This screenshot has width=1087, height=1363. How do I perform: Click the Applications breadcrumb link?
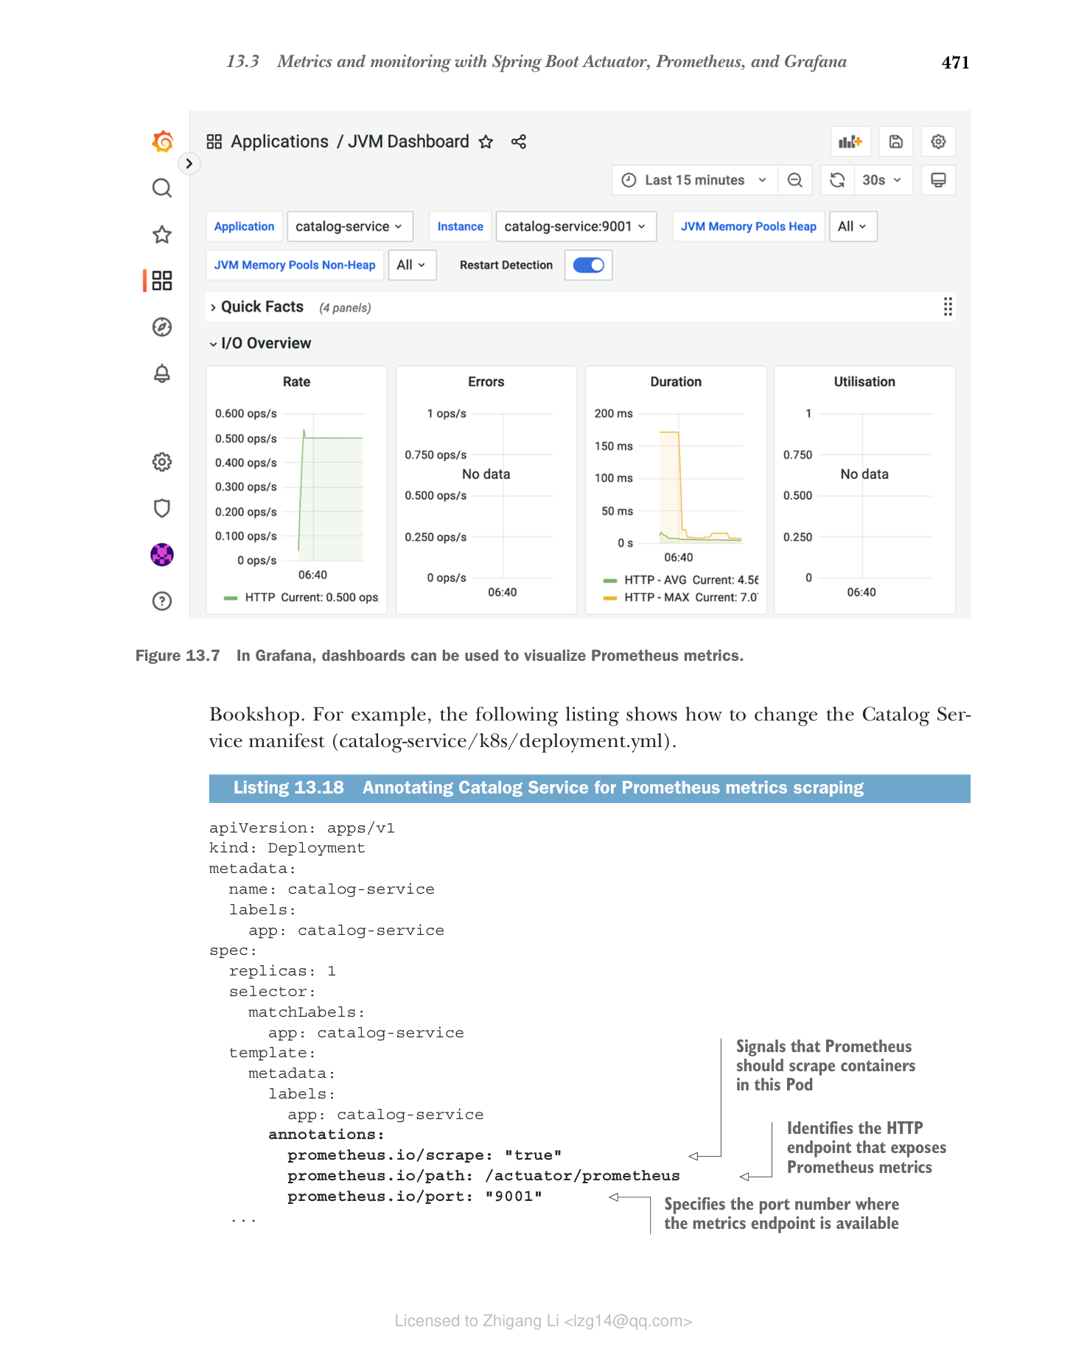click(279, 141)
